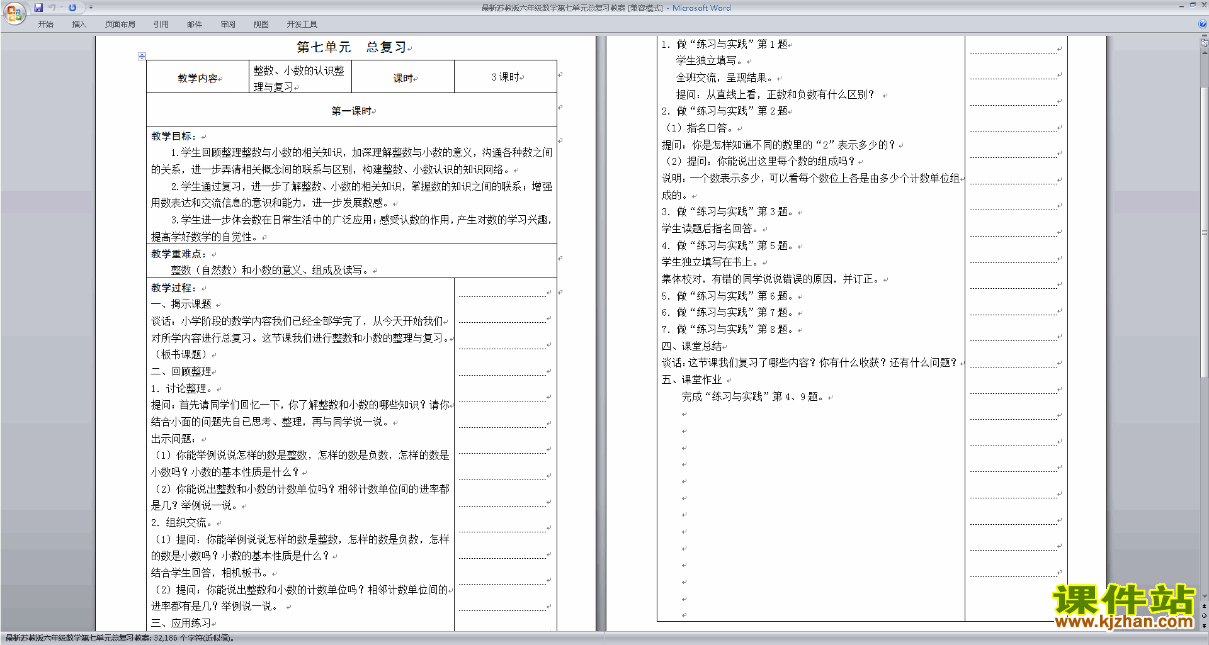Click the status bar character count text
This screenshot has height=645, width=1209.
coord(120,638)
